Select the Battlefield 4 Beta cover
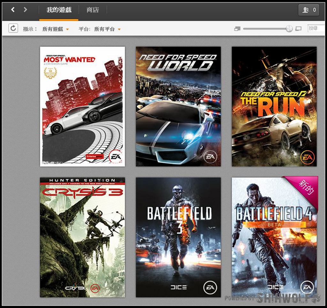327x308 pixels. point(274,237)
